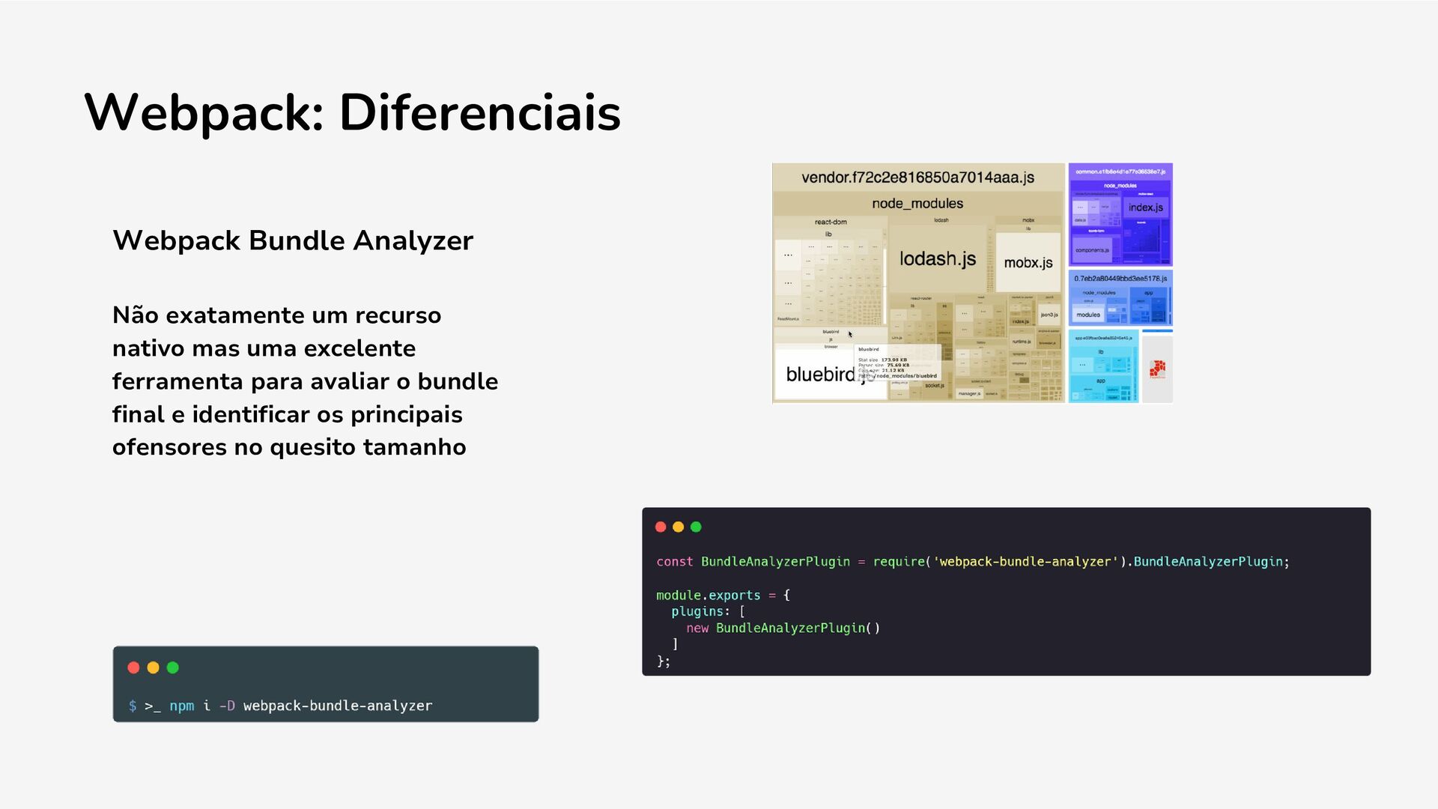
Task: Click the index.js block in the purple chunk
Action: 1146,207
